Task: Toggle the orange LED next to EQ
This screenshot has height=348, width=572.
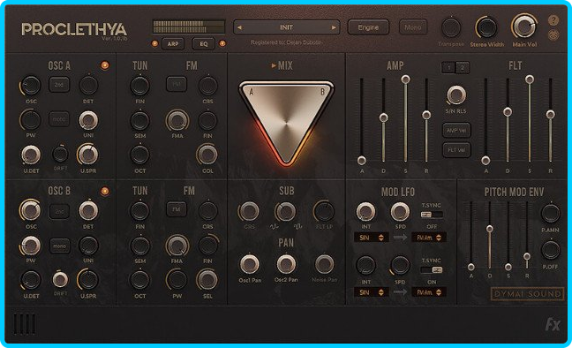Action: [222, 44]
